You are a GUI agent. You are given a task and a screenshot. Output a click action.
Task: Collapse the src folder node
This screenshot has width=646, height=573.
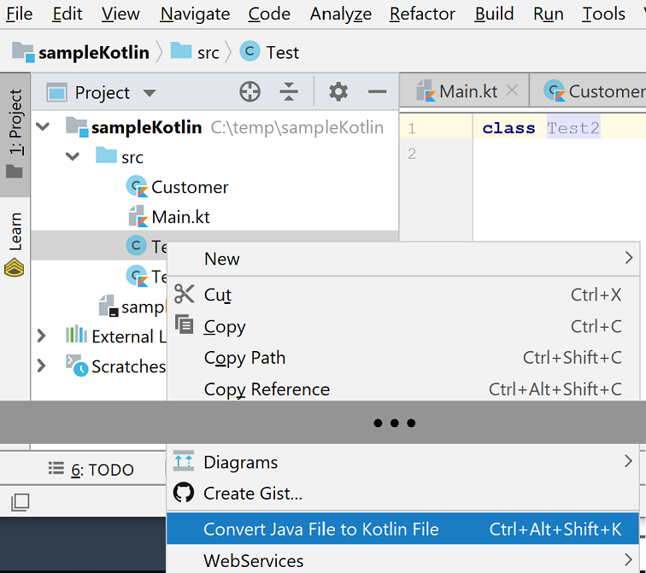coord(73,156)
